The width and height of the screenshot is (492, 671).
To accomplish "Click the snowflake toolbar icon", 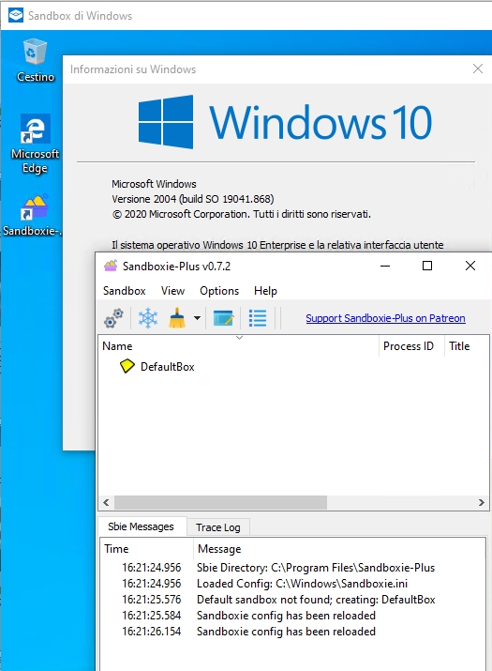I will point(148,318).
